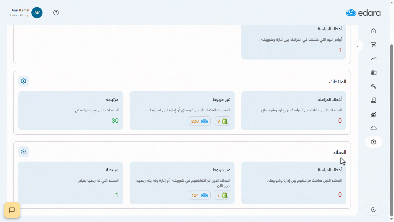
Task: Click linked products count 30
Action: click(115, 121)
